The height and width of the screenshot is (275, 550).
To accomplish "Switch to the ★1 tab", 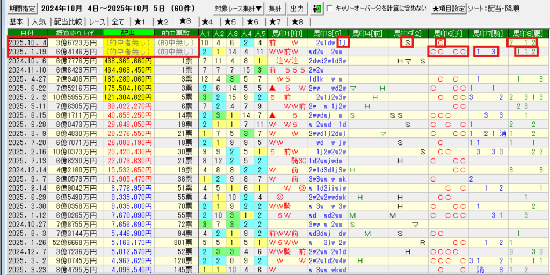I will tap(140, 22).
